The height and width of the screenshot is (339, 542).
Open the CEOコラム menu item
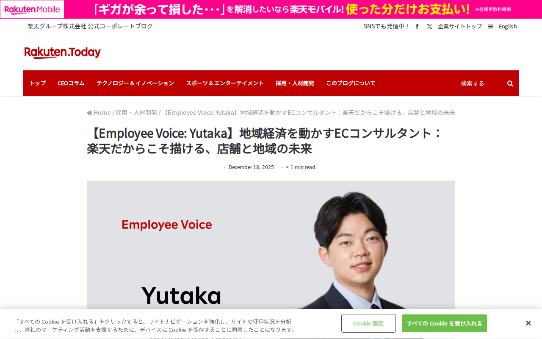pos(71,83)
